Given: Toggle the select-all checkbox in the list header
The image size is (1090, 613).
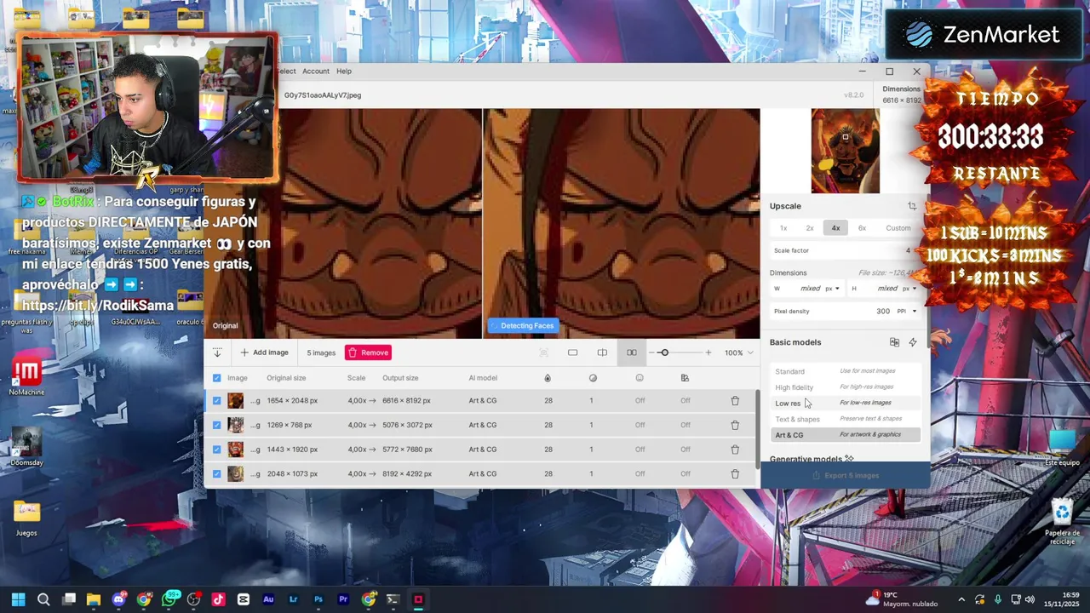Looking at the screenshot, I should click(216, 378).
